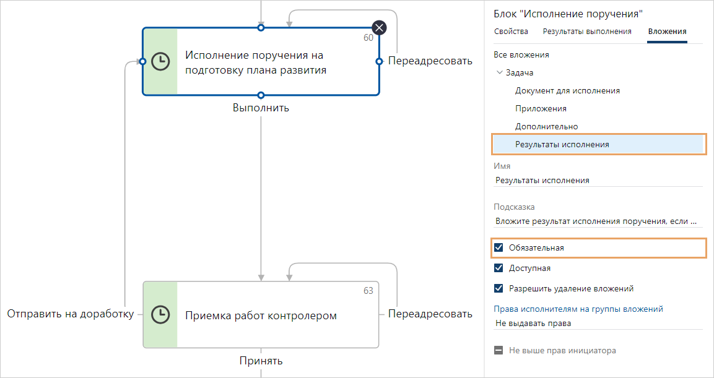The width and height of the screenshot is (714, 378).
Task: Click the "Права исполнителям на группы вложений" link
Action: coord(578,309)
